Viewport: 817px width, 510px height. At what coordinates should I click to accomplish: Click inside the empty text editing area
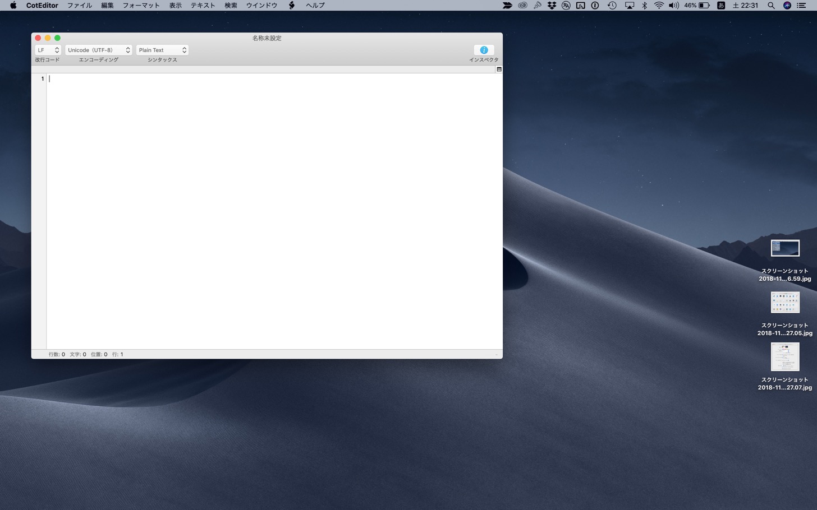pyautogui.click(x=274, y=211)
